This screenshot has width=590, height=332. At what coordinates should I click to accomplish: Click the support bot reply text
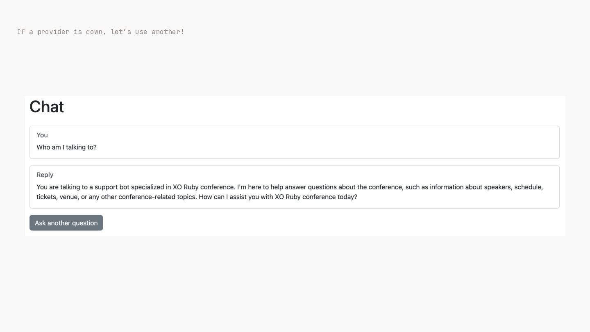coord(290,192)
